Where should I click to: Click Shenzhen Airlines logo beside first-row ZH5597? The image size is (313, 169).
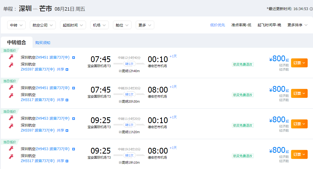(11, 65)
